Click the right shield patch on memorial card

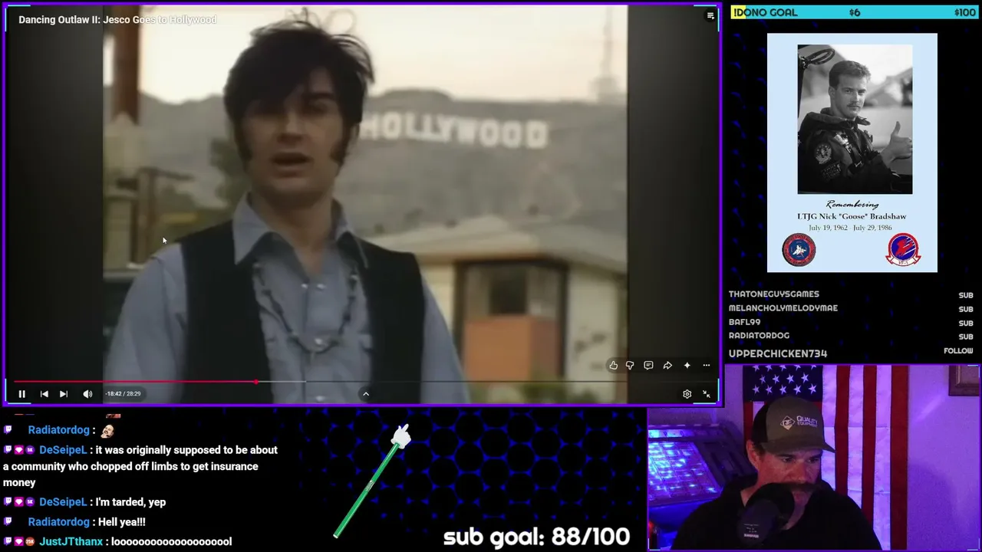click(x=903, y=250)
